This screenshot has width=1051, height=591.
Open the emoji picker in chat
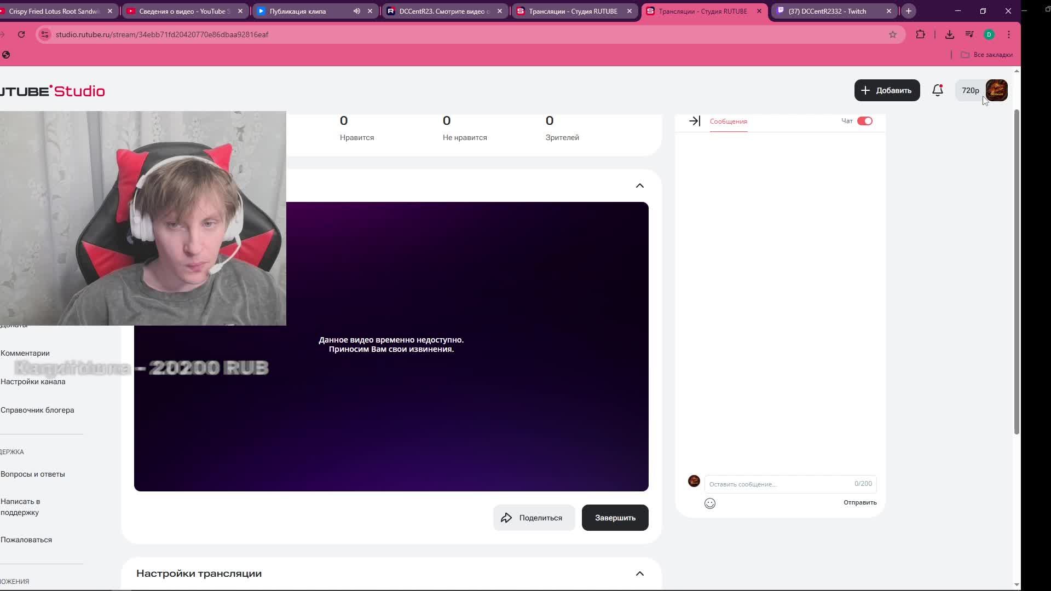coord(709,503)
